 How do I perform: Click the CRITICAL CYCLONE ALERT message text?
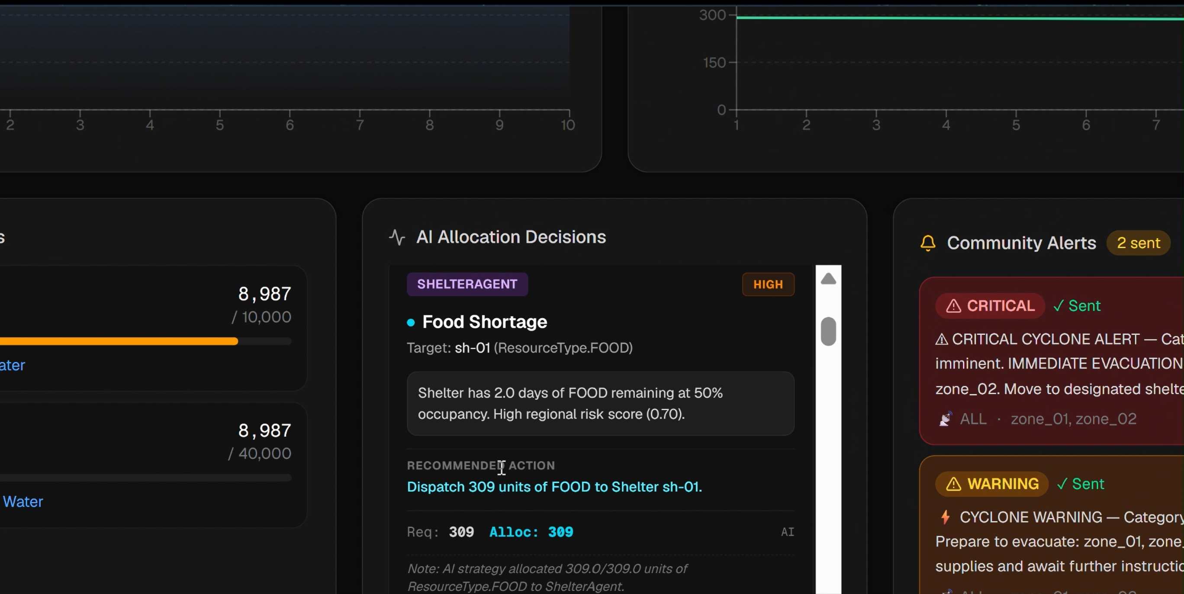(1059, 364)
